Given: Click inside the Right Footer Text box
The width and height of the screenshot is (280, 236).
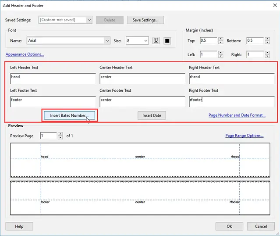Looking at the screenshot, I should tap(232, 102).
